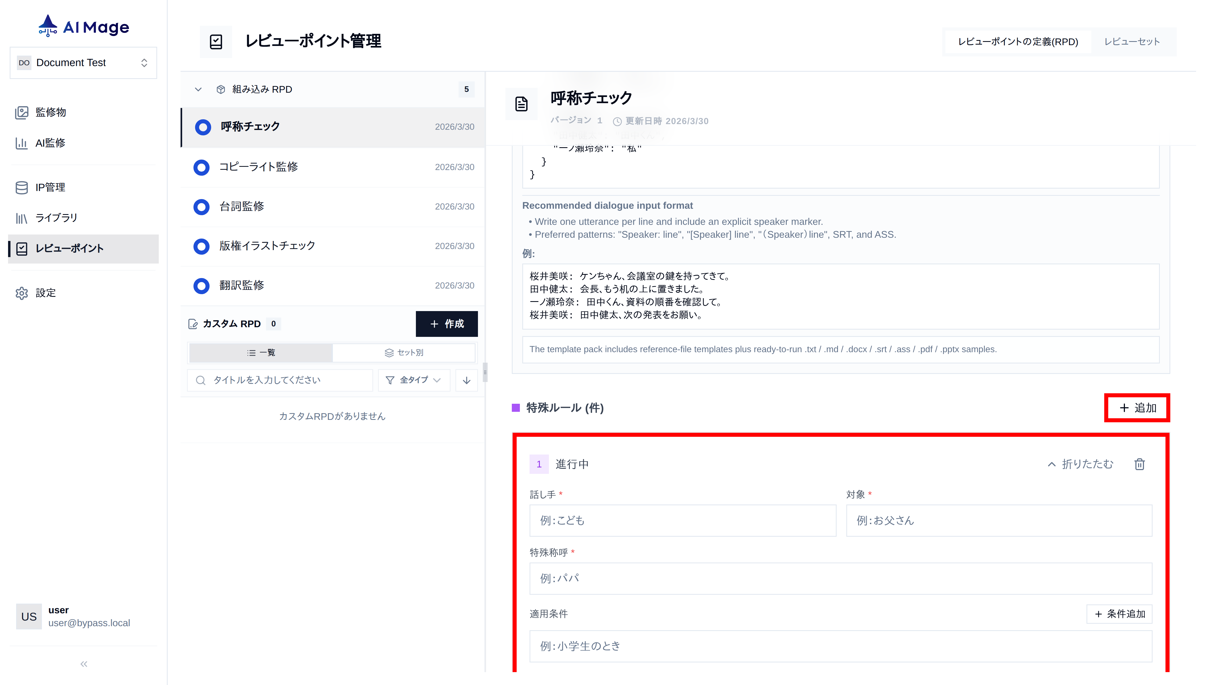Image resolution: width=1209 pixels, height=685 pixels.
Task: Click the 組み込み RPD count badge 5
Action: [x=466, y=89]
